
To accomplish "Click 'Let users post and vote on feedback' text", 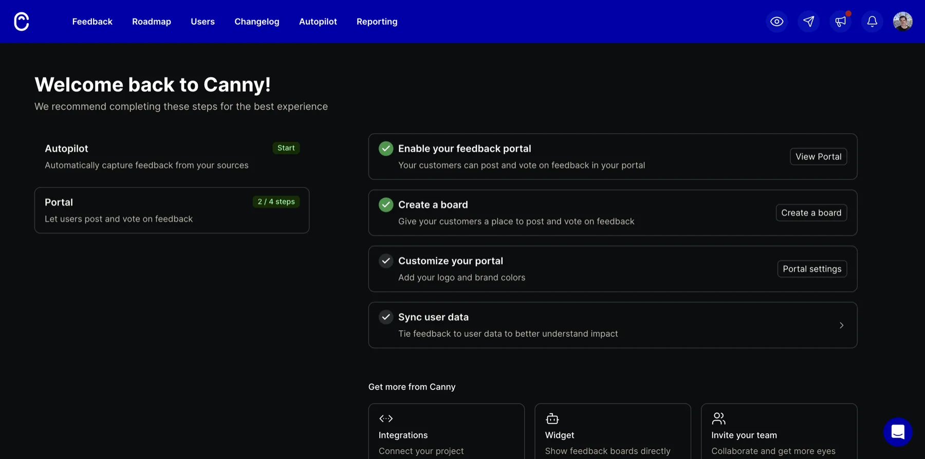I will pos(119,219).
